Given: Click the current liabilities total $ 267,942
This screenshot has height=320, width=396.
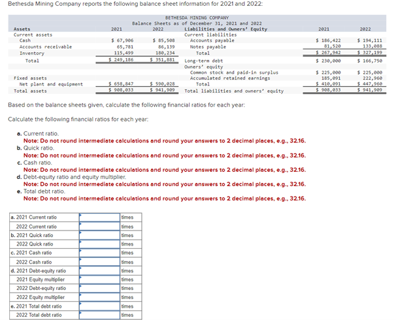Looking at the screenshot, I should click(328, 52).
